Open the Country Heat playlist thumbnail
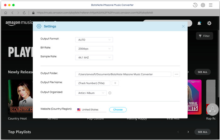This screenshot has width=220, height=140. pos(20,97)
